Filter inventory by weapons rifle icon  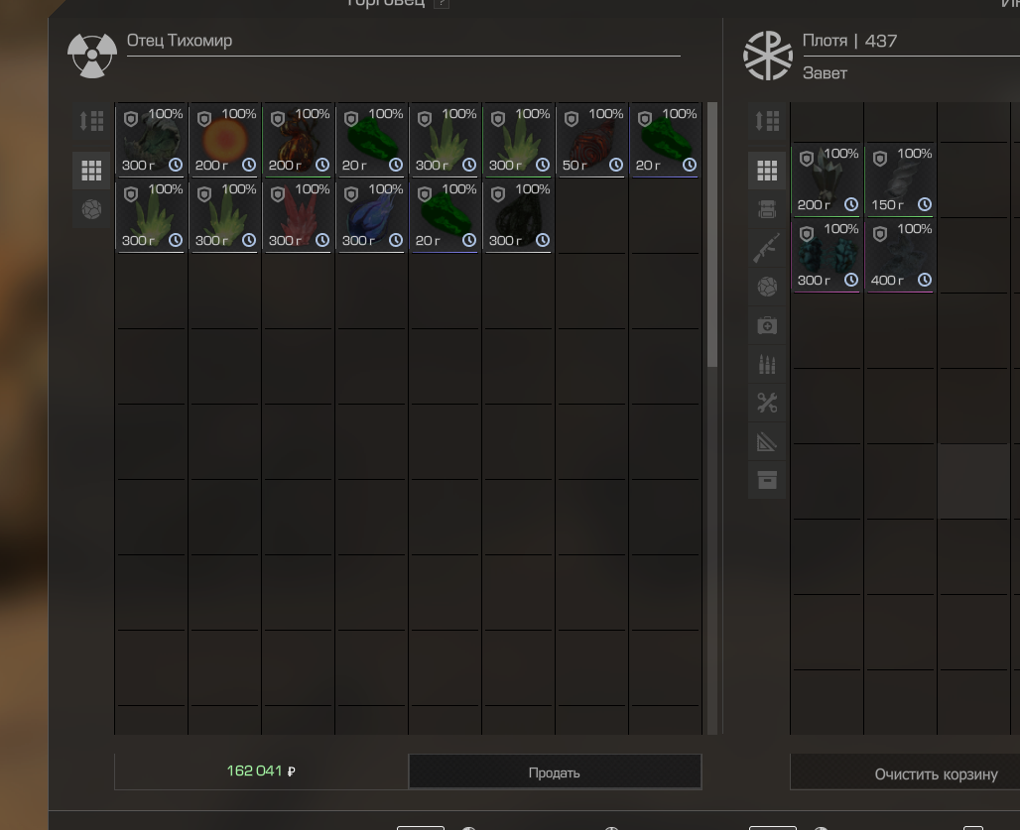767,248
